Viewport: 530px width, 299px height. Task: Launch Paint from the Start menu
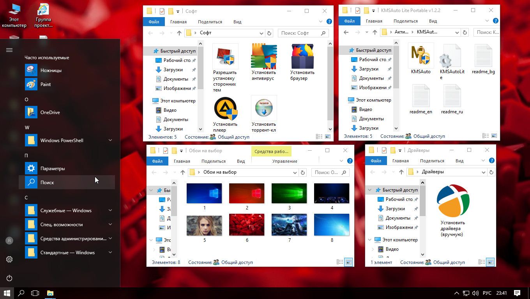pos(67,84)
